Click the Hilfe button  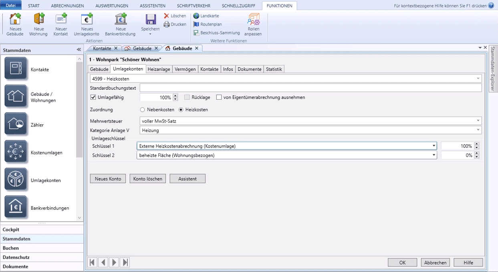(x=468, y=262)
